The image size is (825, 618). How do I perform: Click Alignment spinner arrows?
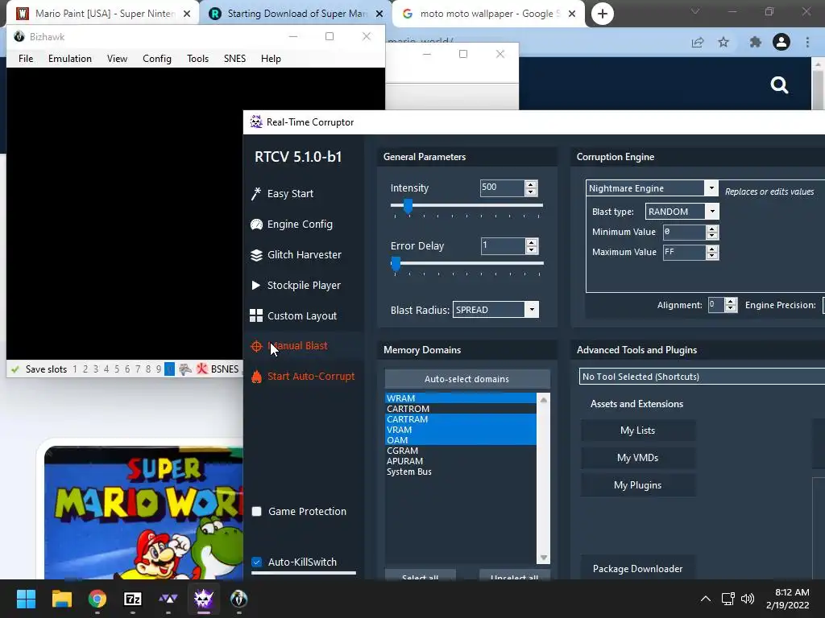pyautogui.click(x=730, y=305)
